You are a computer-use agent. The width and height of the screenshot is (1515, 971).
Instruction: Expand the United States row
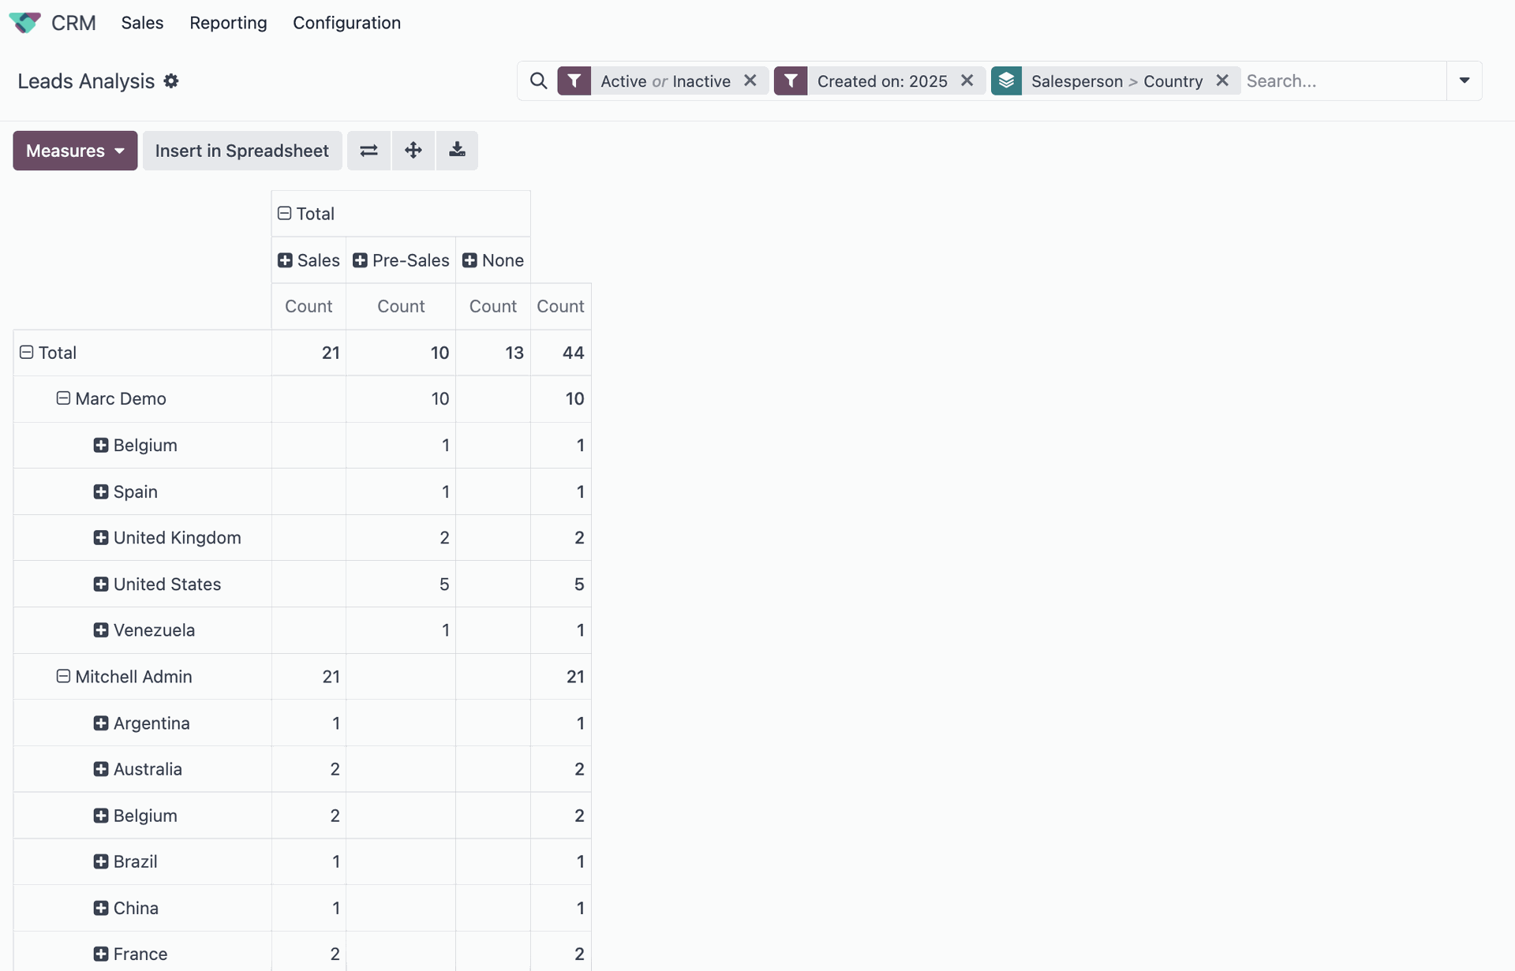(101, 584)
